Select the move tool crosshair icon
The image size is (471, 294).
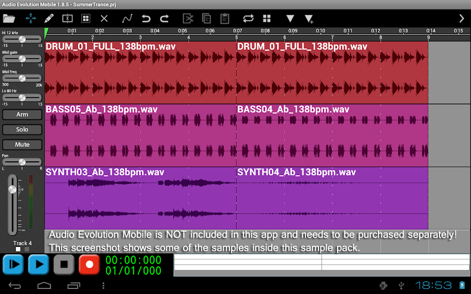pyautogui.click(x=31, y=18)
